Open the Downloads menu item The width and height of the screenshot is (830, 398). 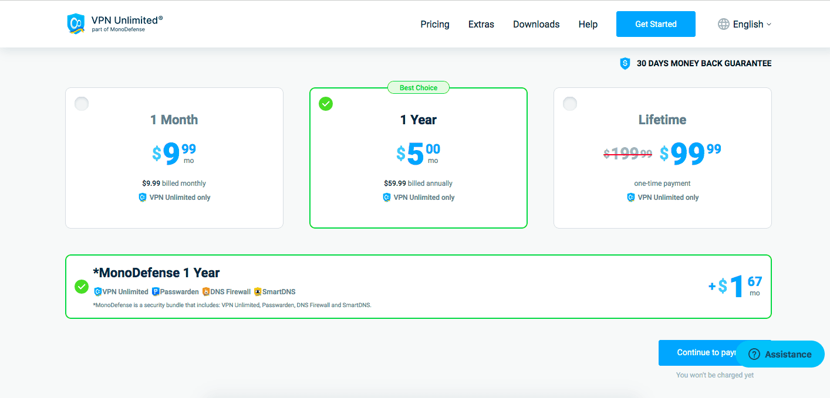click(537, 24)
